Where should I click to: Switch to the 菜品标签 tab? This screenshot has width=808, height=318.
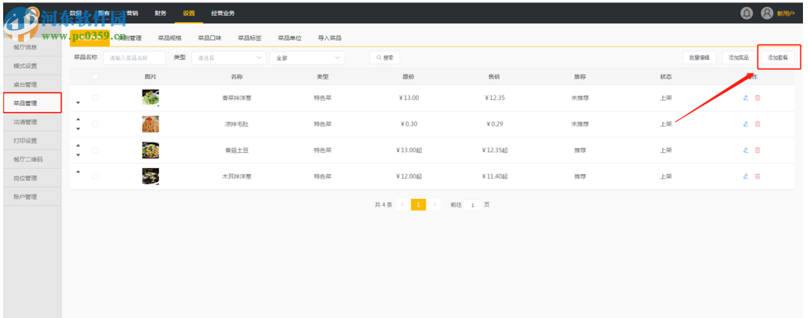click(x=250, y=38)
